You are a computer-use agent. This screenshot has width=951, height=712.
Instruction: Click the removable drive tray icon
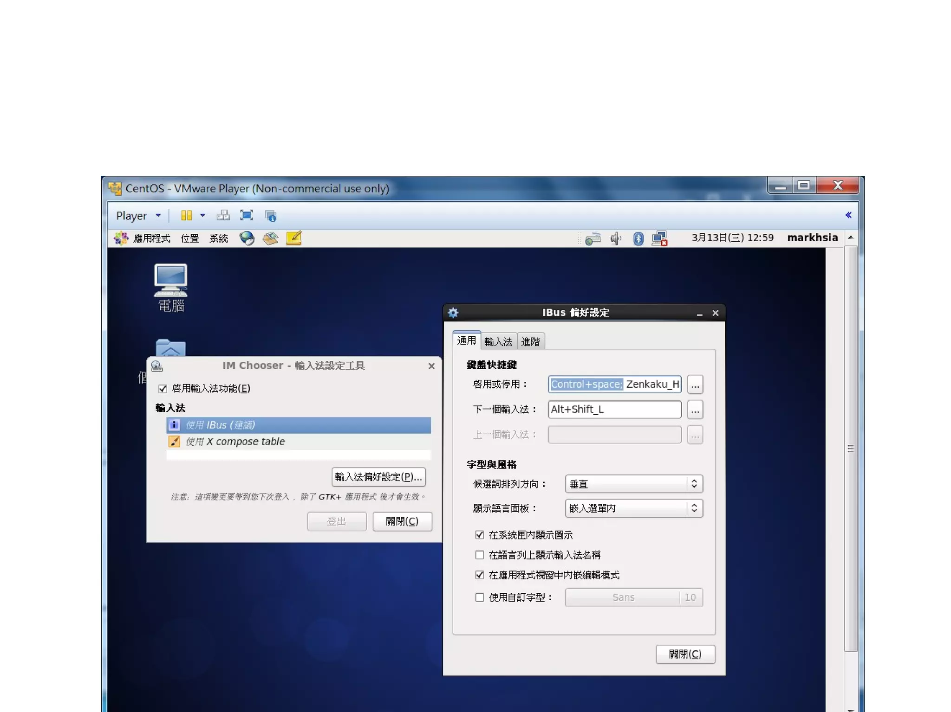coord(593,239)
